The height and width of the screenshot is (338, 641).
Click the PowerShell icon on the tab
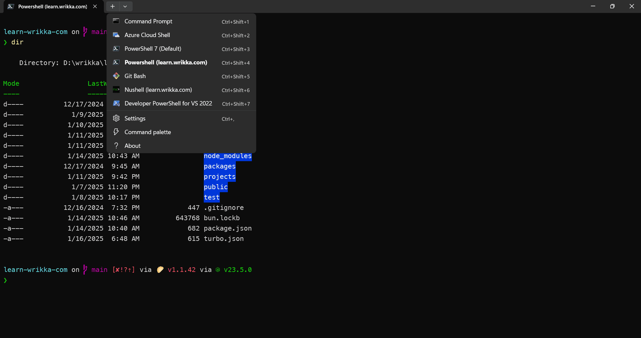tap(11, 6)
